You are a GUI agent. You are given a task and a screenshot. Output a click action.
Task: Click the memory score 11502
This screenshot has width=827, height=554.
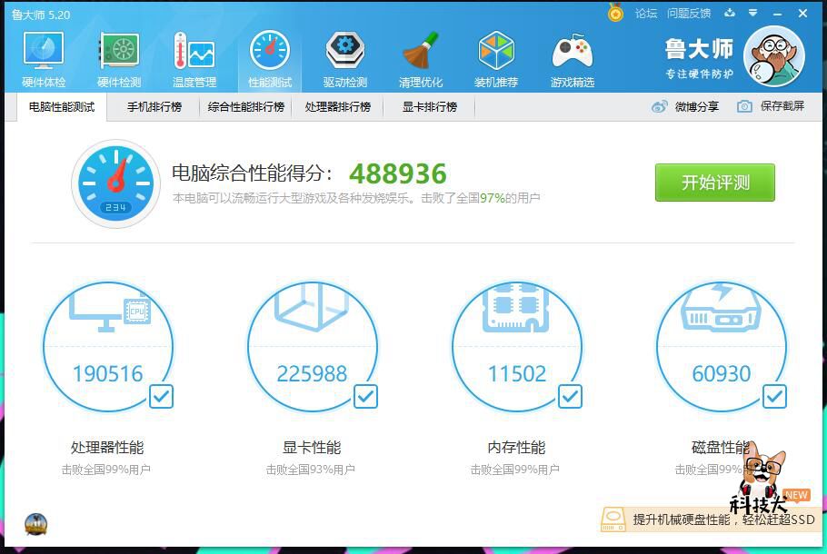pos(516,374)
